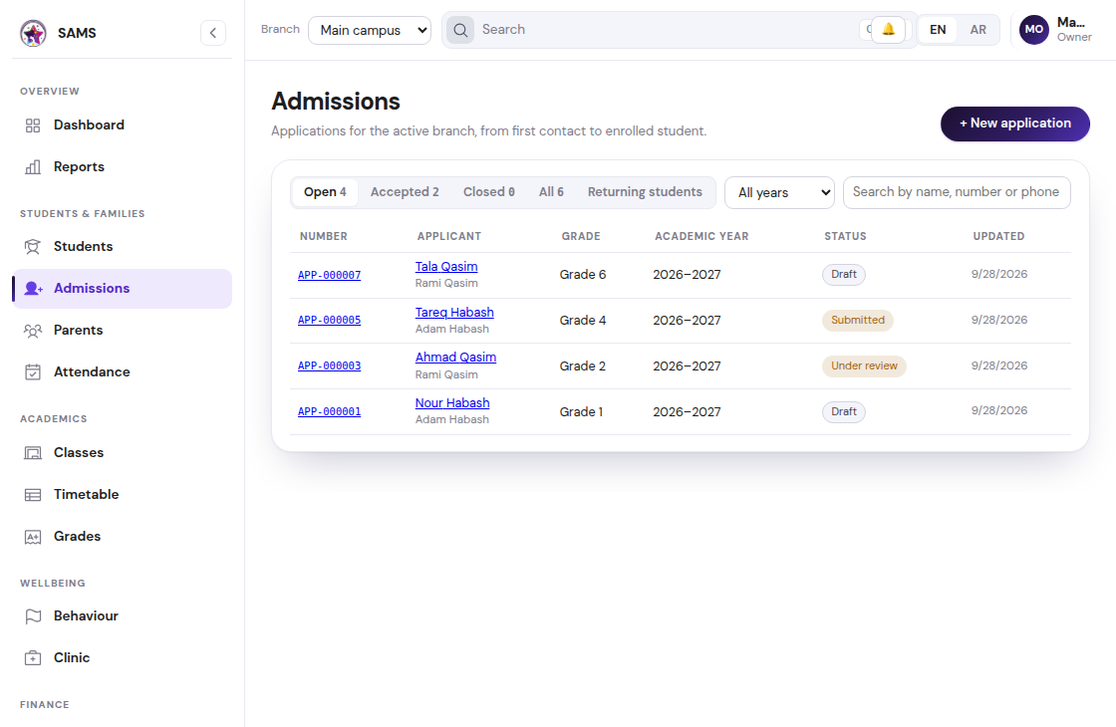Navigate to Attendance
1116x727 pixels.
click(x=122, y=372)
